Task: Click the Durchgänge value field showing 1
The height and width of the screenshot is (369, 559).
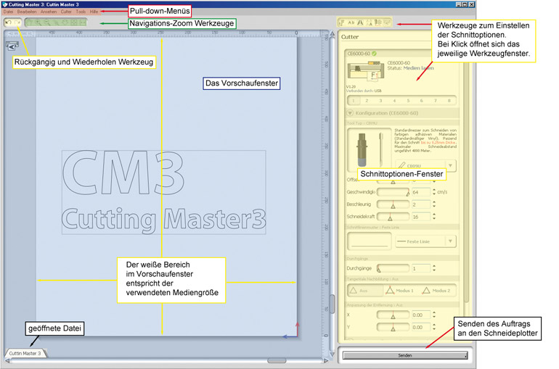Action: [421, 268]
